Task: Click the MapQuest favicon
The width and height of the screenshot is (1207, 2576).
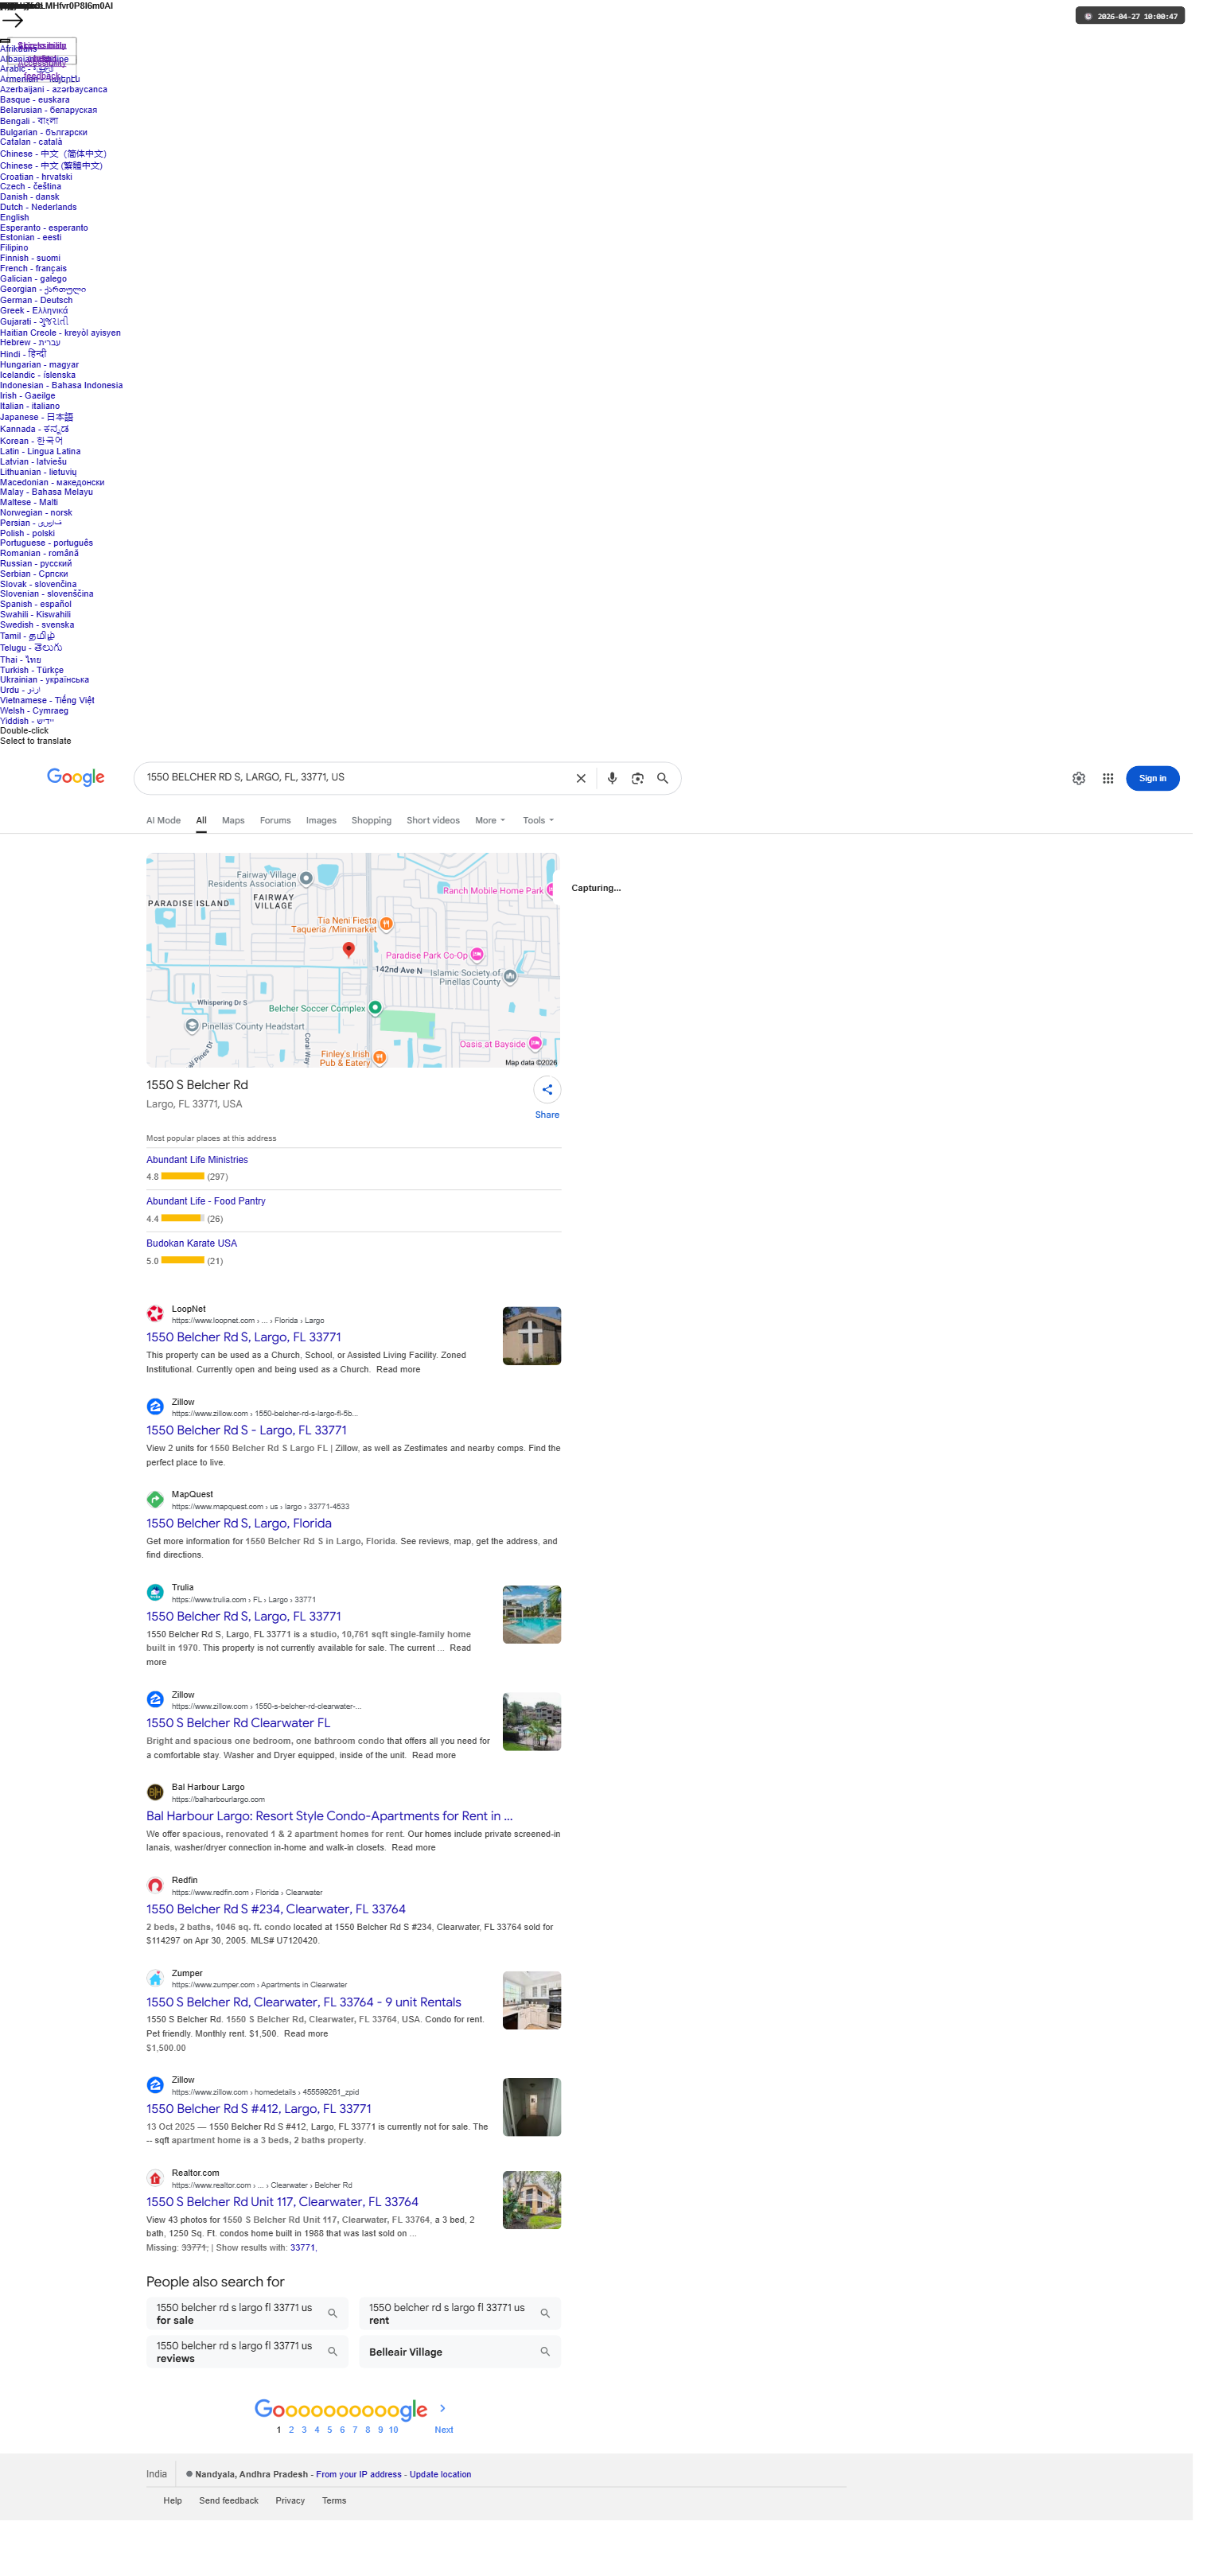Action: (155, 1500)
